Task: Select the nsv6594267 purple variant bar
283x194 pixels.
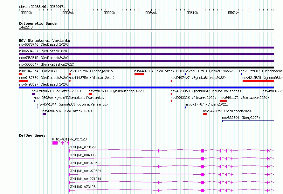Action: click(146, 54)
